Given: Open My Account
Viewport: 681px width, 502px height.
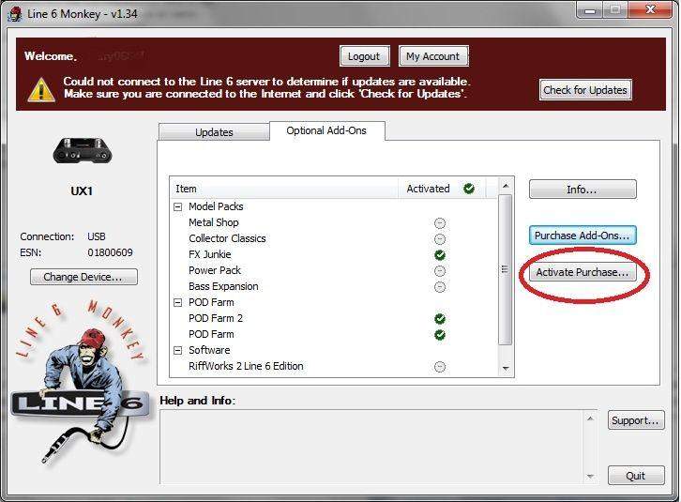Looking at the screenshot, I should 433,56.
